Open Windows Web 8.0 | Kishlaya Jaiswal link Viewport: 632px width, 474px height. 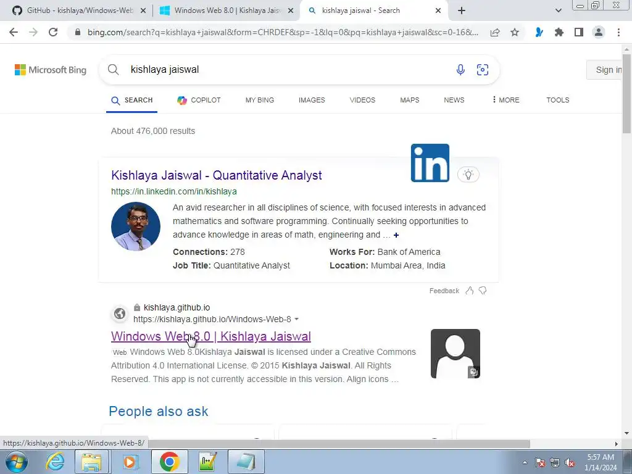tap(211, 336)
